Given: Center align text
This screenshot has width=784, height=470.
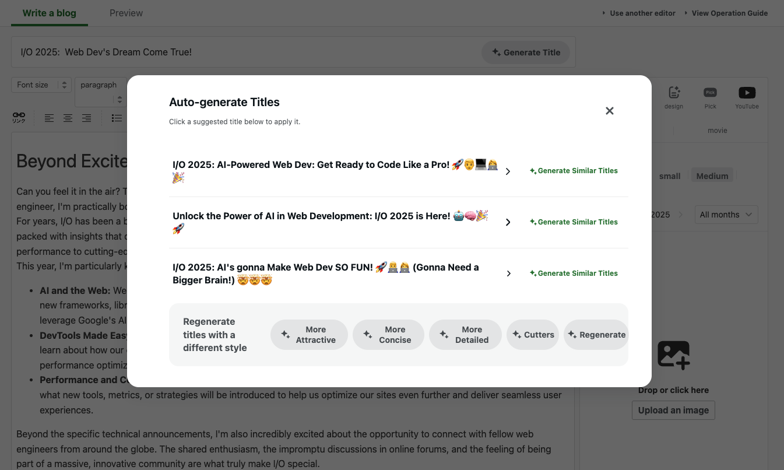Looking at the screenshot, I should 68,118.
